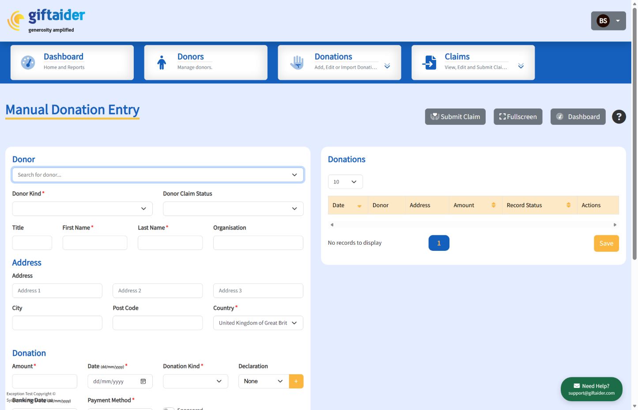Add a declaration with the plus button
Screen dimensions: 638x410
[x=296, y=381]
